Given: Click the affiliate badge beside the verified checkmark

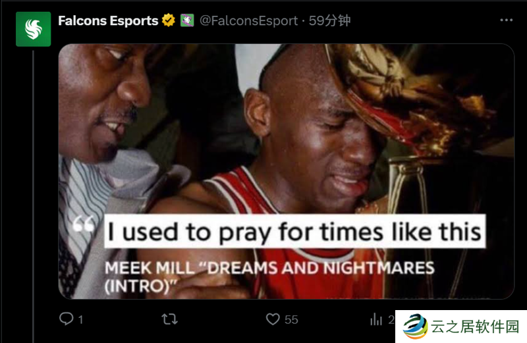Looking at the screenshot, I should pos(187,20).
